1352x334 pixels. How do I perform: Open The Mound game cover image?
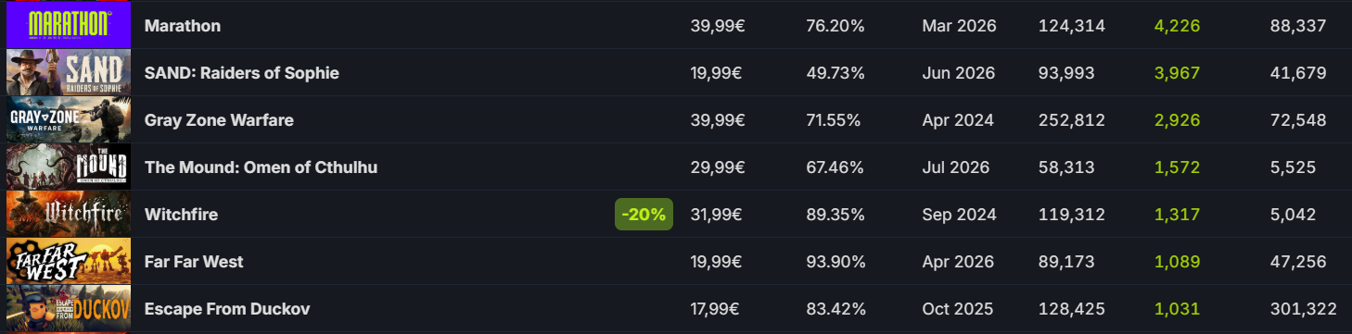click(69, 167)
